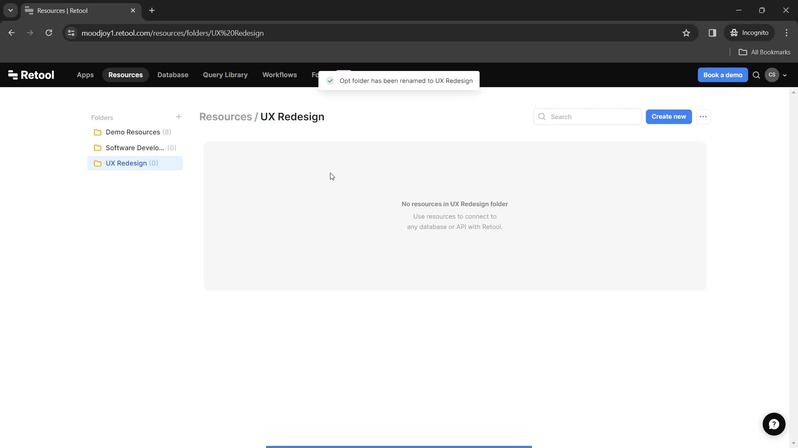Click the Create new button
The height and width of the screenshot is (448, 798).
click(x=669, y=117)
